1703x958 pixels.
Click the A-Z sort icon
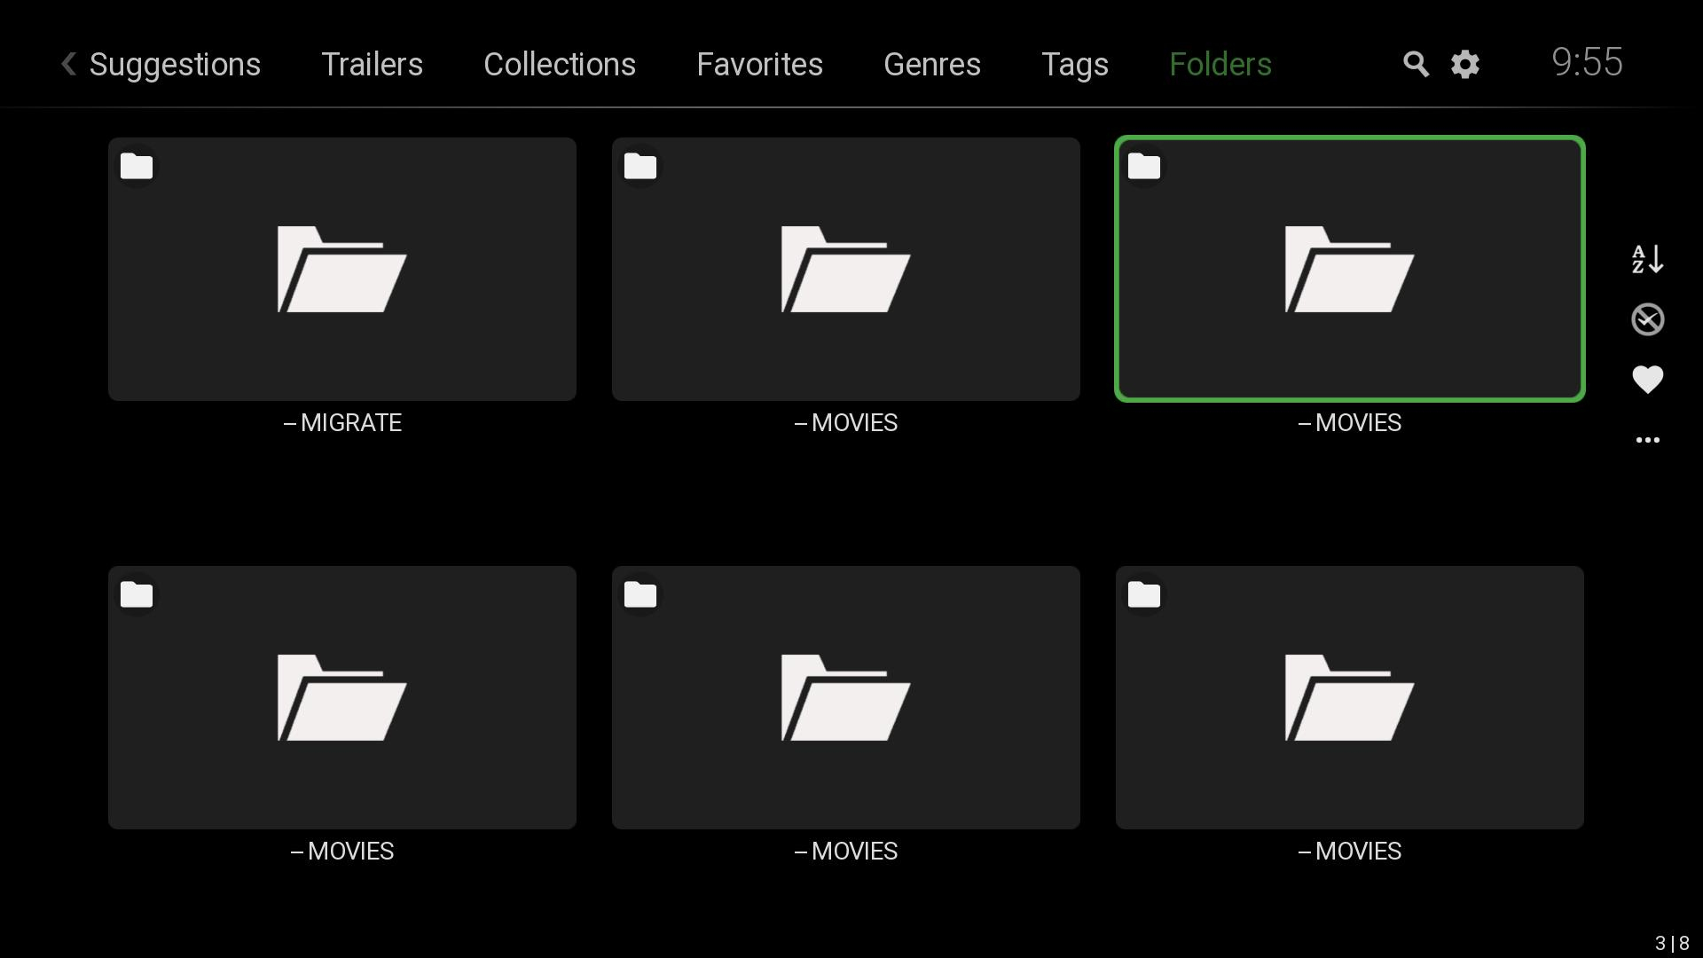tap(1647, 259)
